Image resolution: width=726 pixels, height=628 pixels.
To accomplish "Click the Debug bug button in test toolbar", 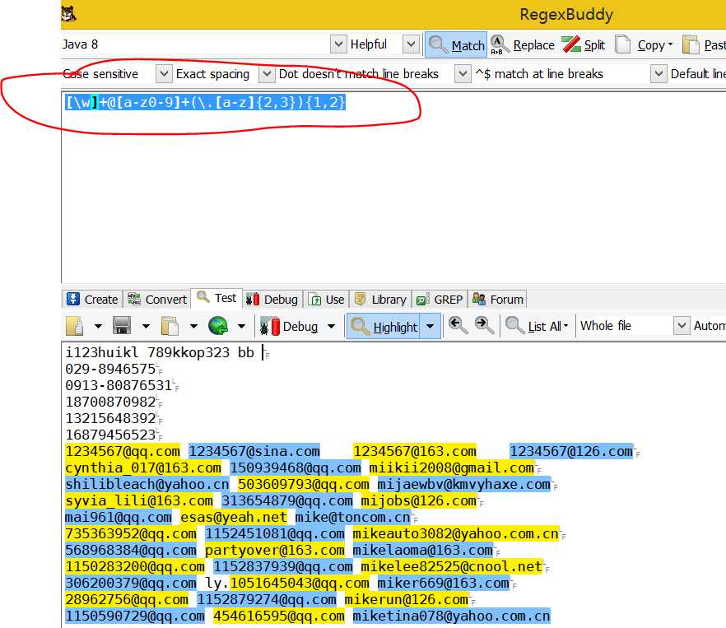I will pos(290,327).
